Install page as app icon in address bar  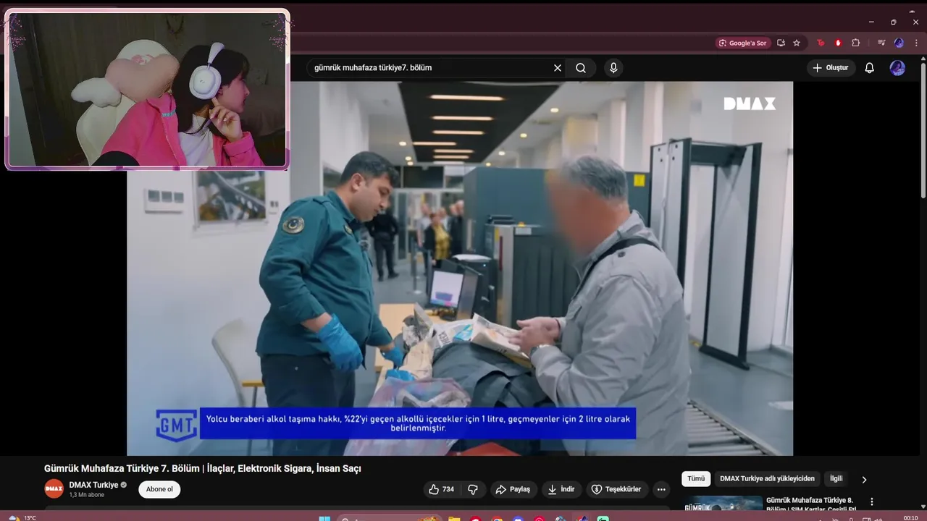coord(781,43)
